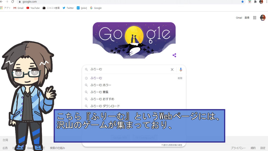This screenshot has width=268, height=151.
Task: Open the Gmail bookmark
Action: [x=18, y=8]
